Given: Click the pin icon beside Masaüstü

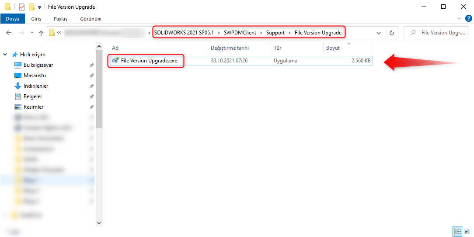Looking at the screenshot, I should click(x=91, y=76).
